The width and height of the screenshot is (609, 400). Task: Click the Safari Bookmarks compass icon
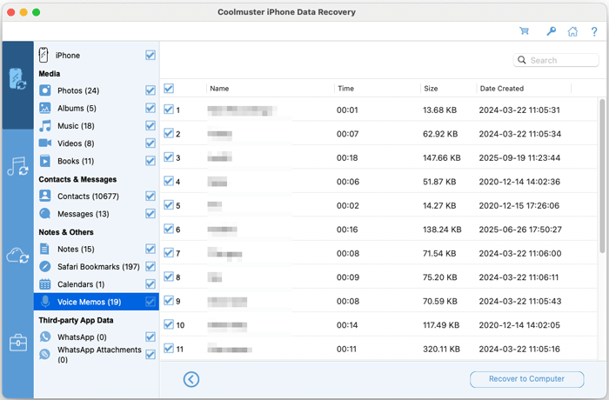click(45, 266)
